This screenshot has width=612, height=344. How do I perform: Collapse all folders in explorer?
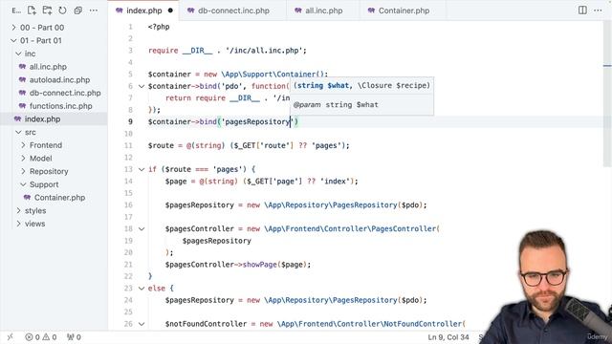[78, 11]
